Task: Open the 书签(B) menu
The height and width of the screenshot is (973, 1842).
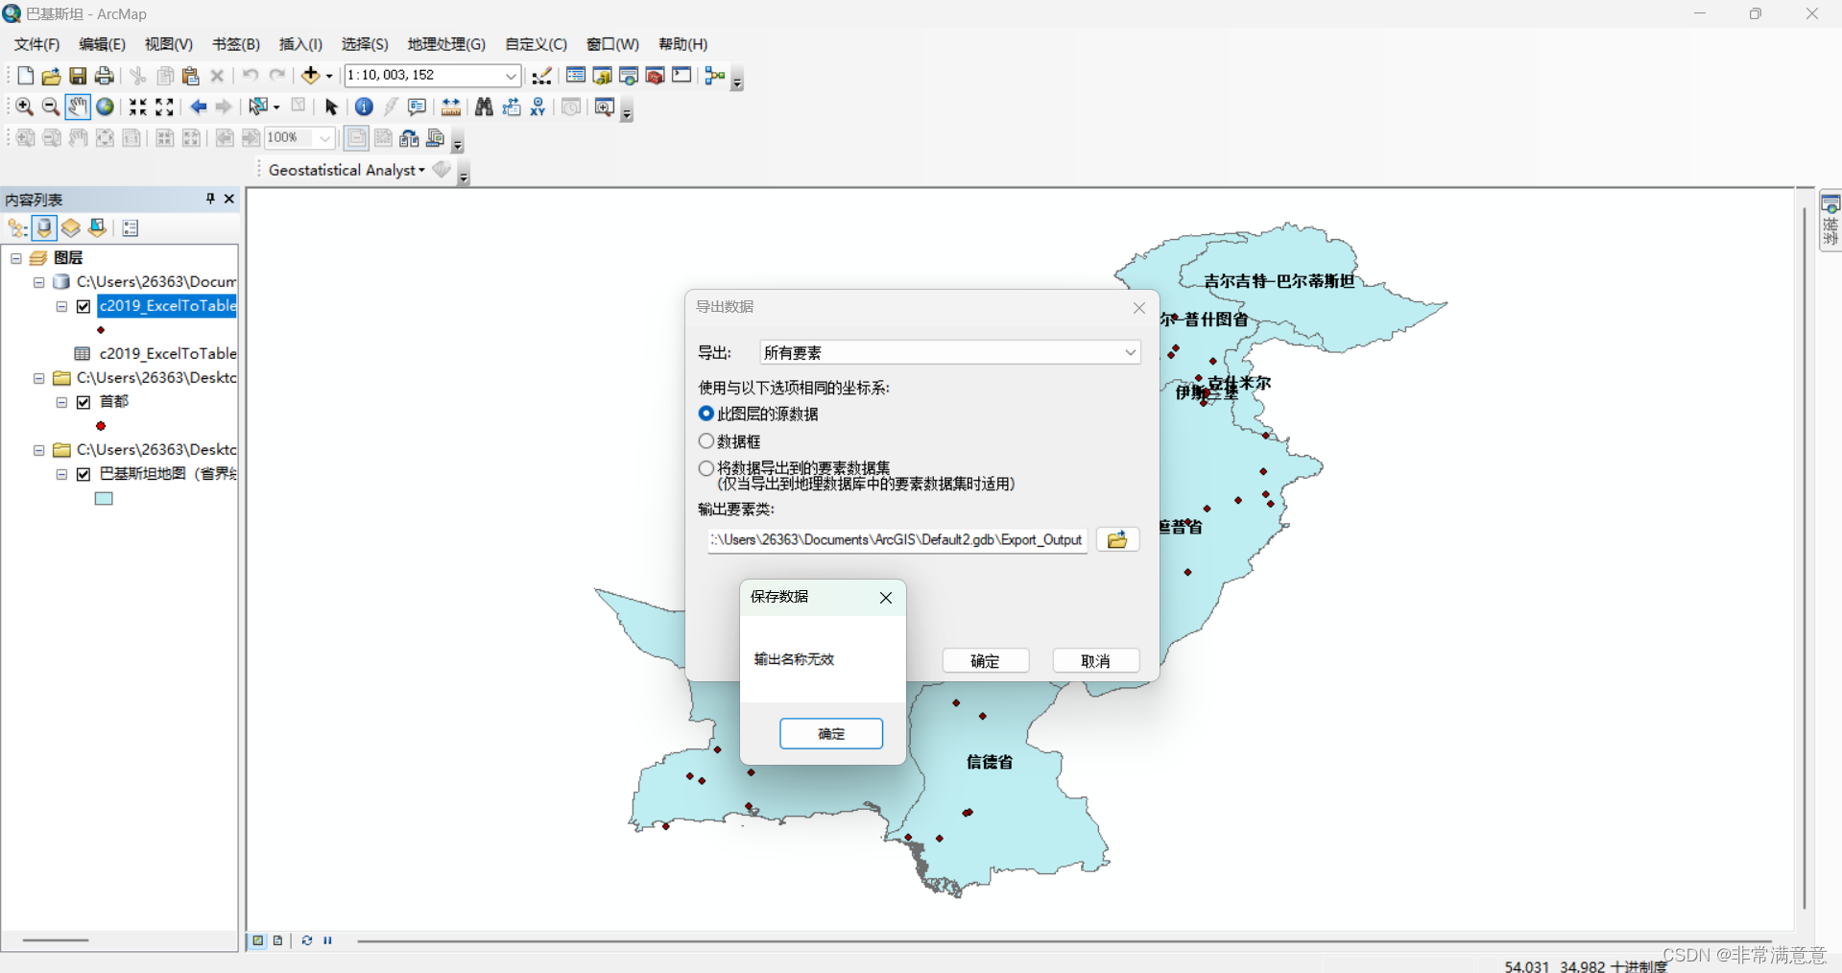Action: point(235,44)
